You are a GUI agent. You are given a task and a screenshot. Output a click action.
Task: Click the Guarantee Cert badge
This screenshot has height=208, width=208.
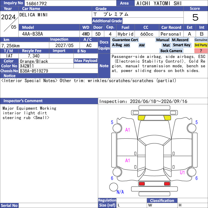(x=125, y=40)
